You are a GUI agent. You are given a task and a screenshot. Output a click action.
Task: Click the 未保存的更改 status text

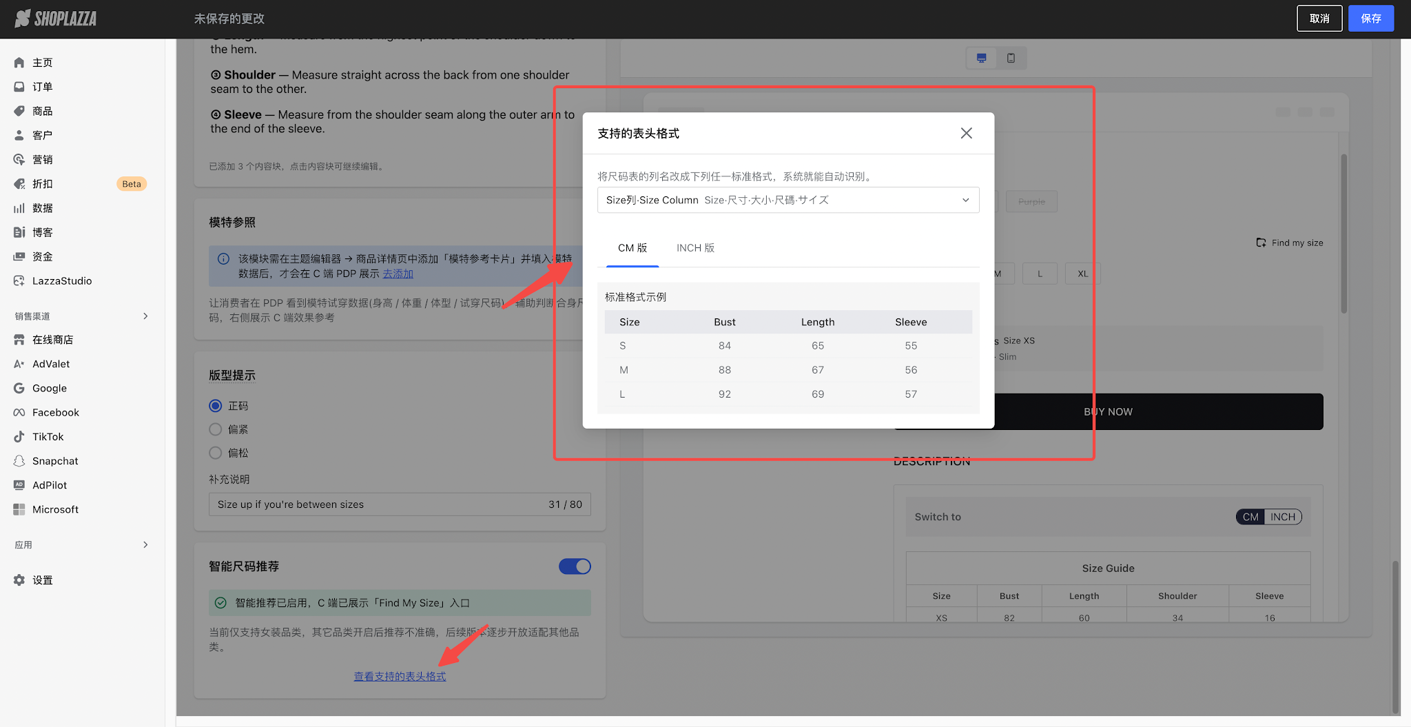[x=229, y=19]
